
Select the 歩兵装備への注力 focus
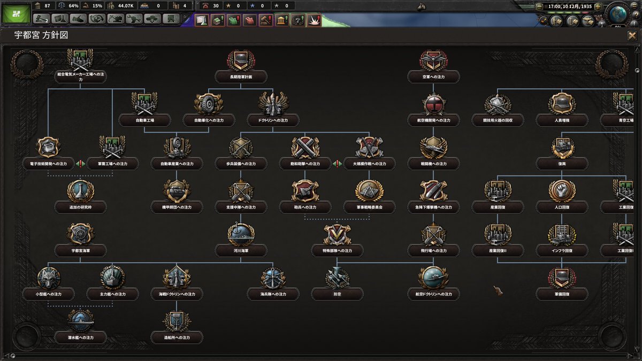tap(241, 152)
